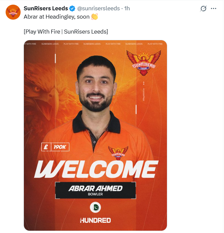Click the clapping hands emoji
Screen dimensions: 224x233
click(94, 16)
